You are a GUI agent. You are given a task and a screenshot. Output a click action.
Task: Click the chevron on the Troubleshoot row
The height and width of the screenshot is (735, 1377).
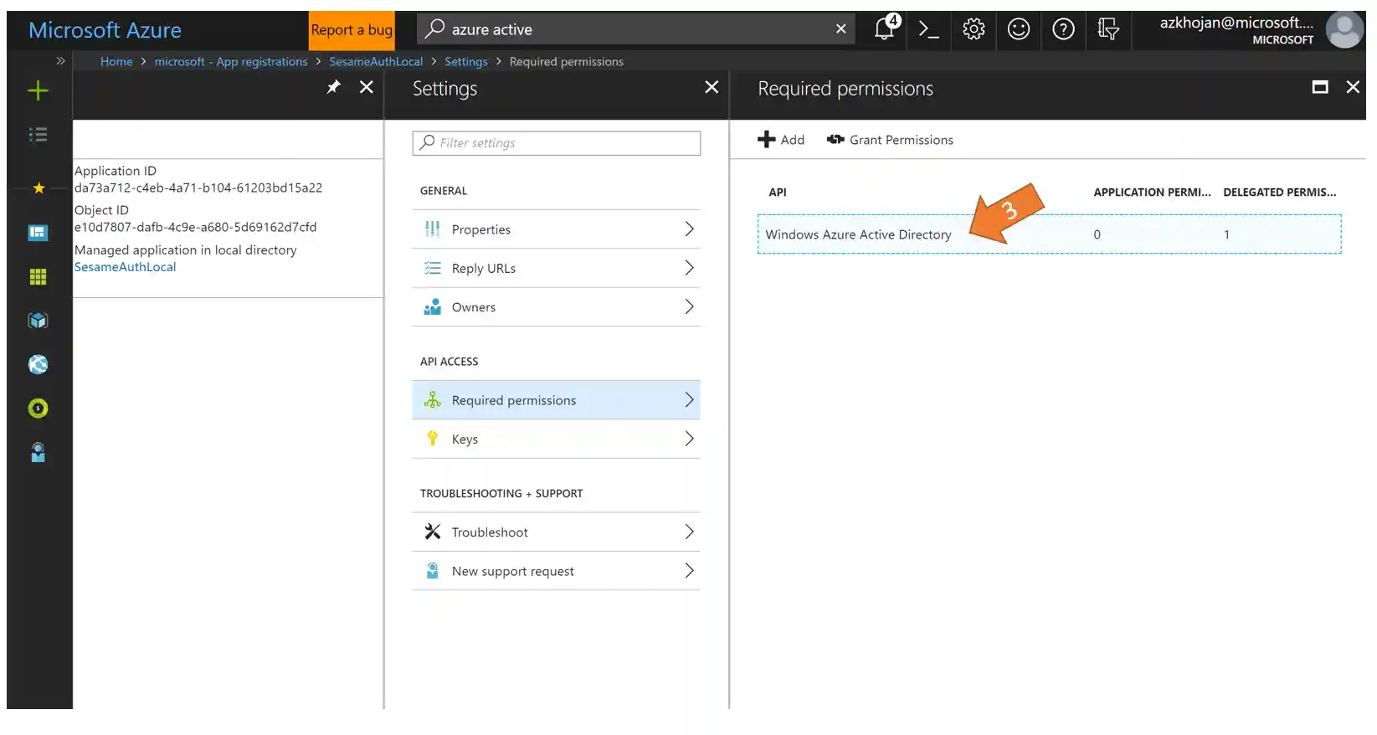(690, 532)
